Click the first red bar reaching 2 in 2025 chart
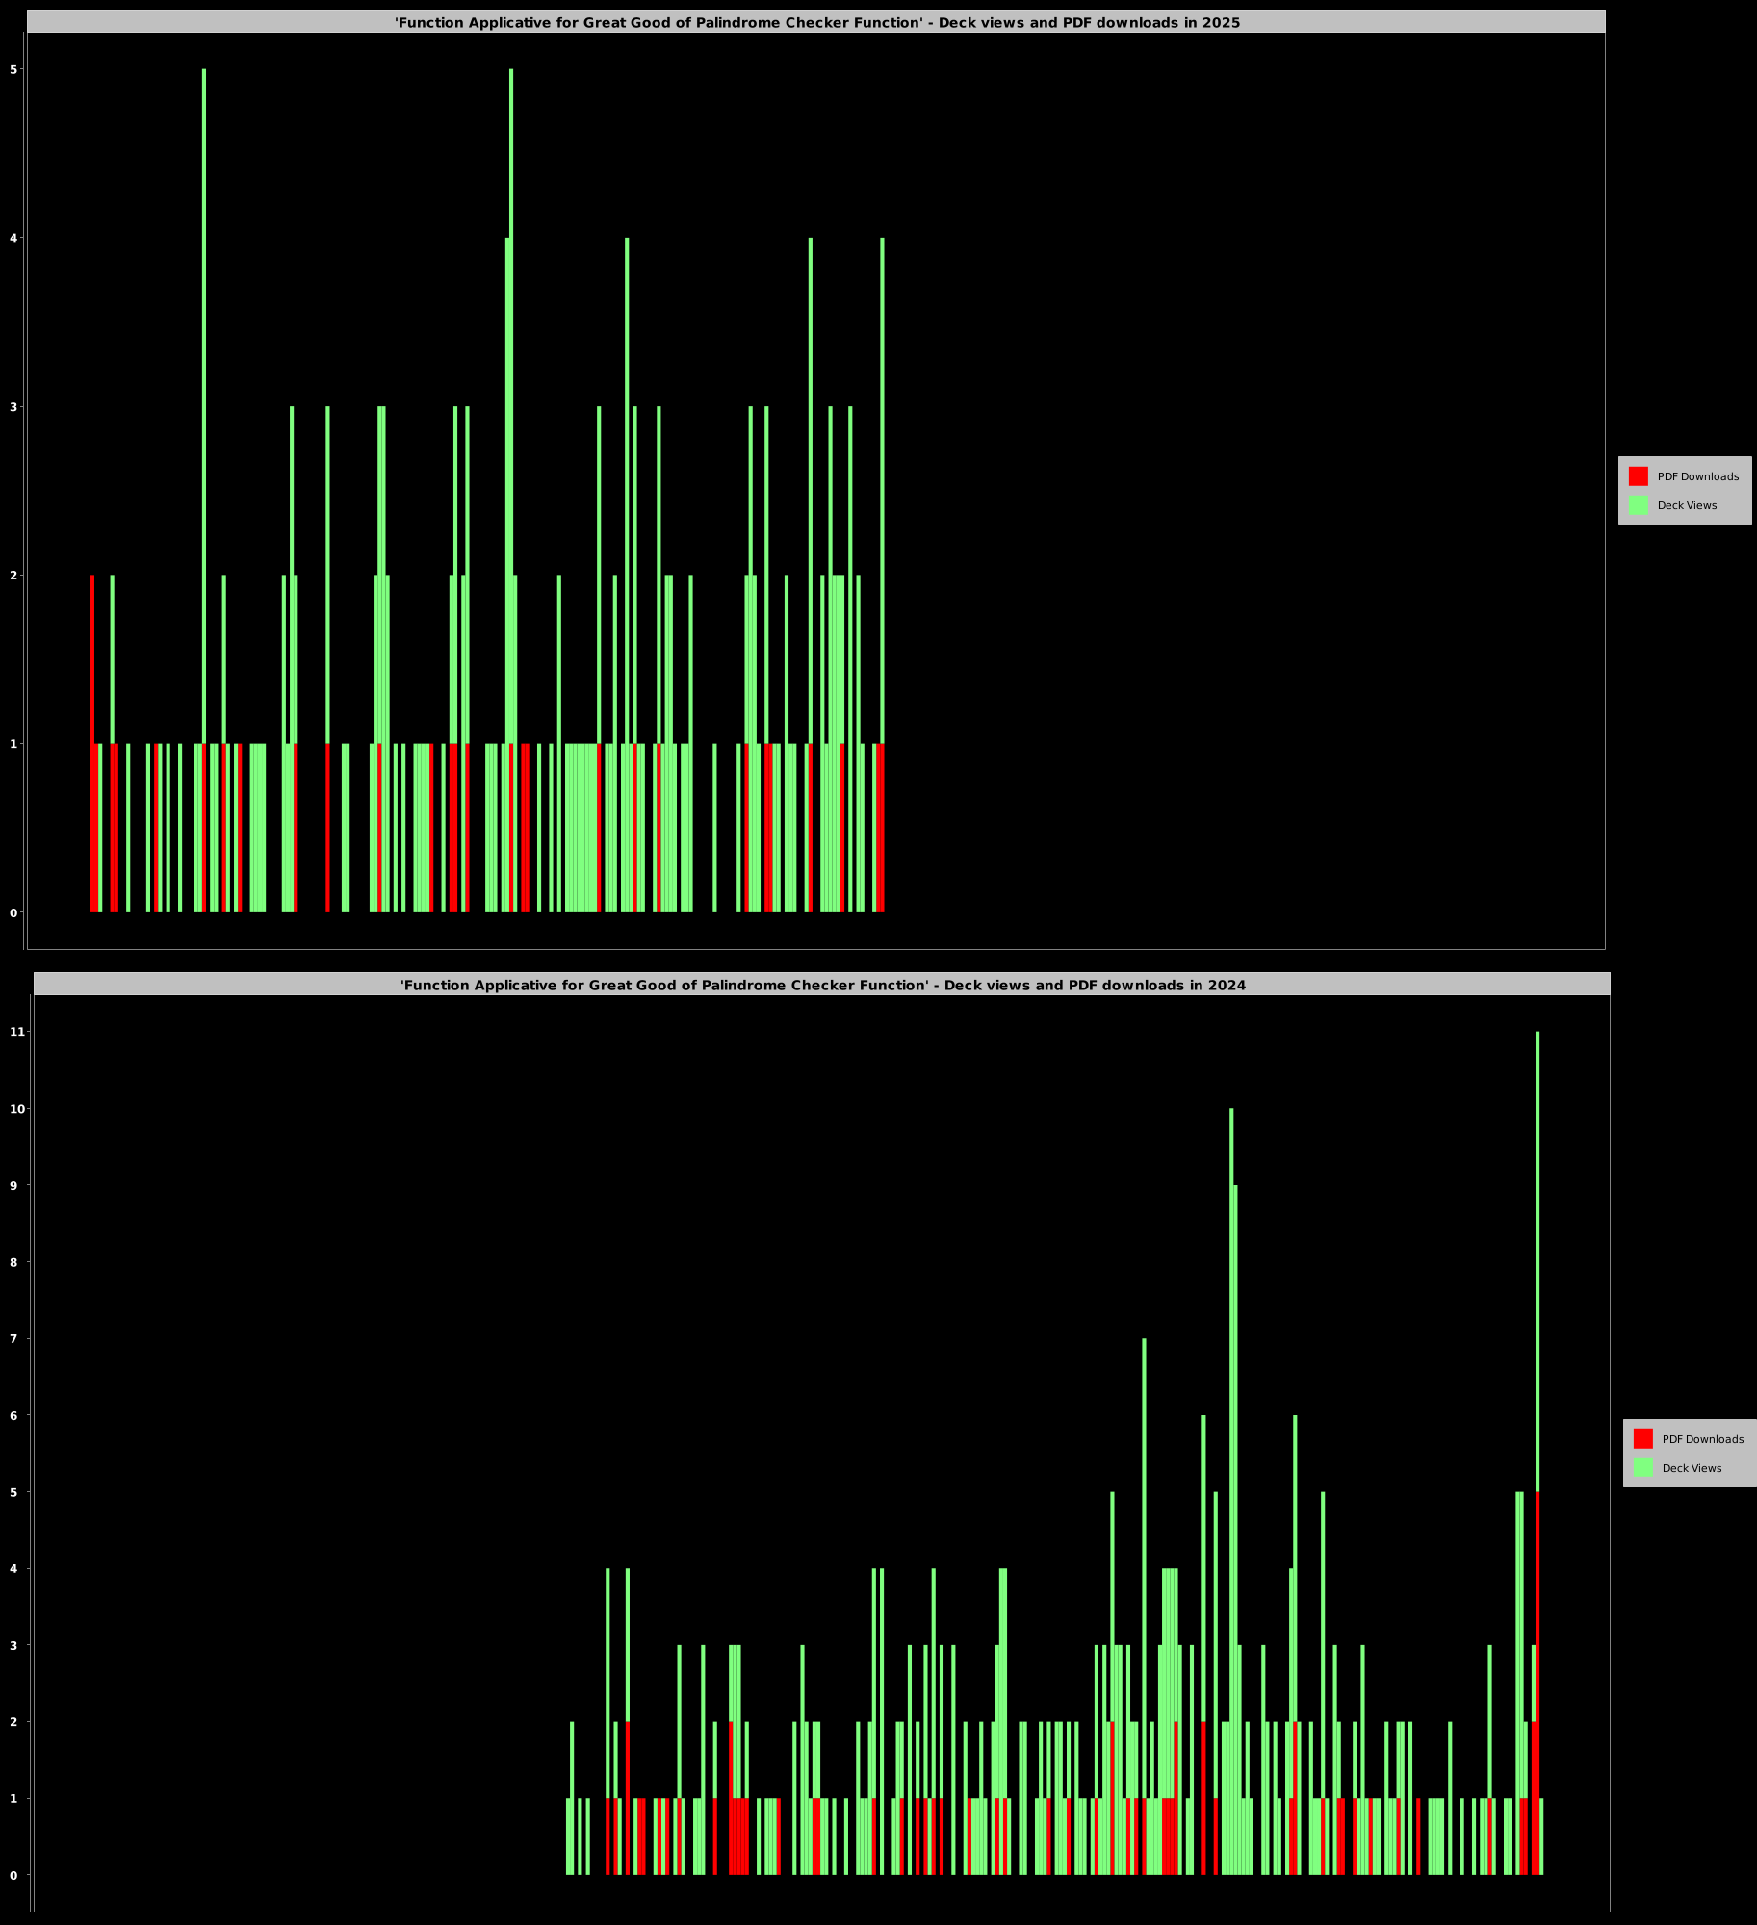The width and height of the screenshot is (1757, 1925). [x=92, y=741]
